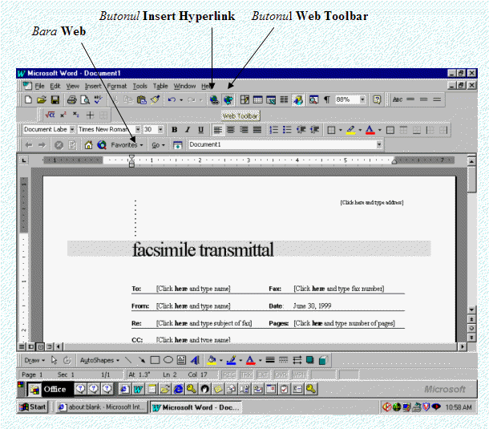Viewport: 489px width, 429px height.
Task: Open the View menu
Action: [x=73, y=86]
